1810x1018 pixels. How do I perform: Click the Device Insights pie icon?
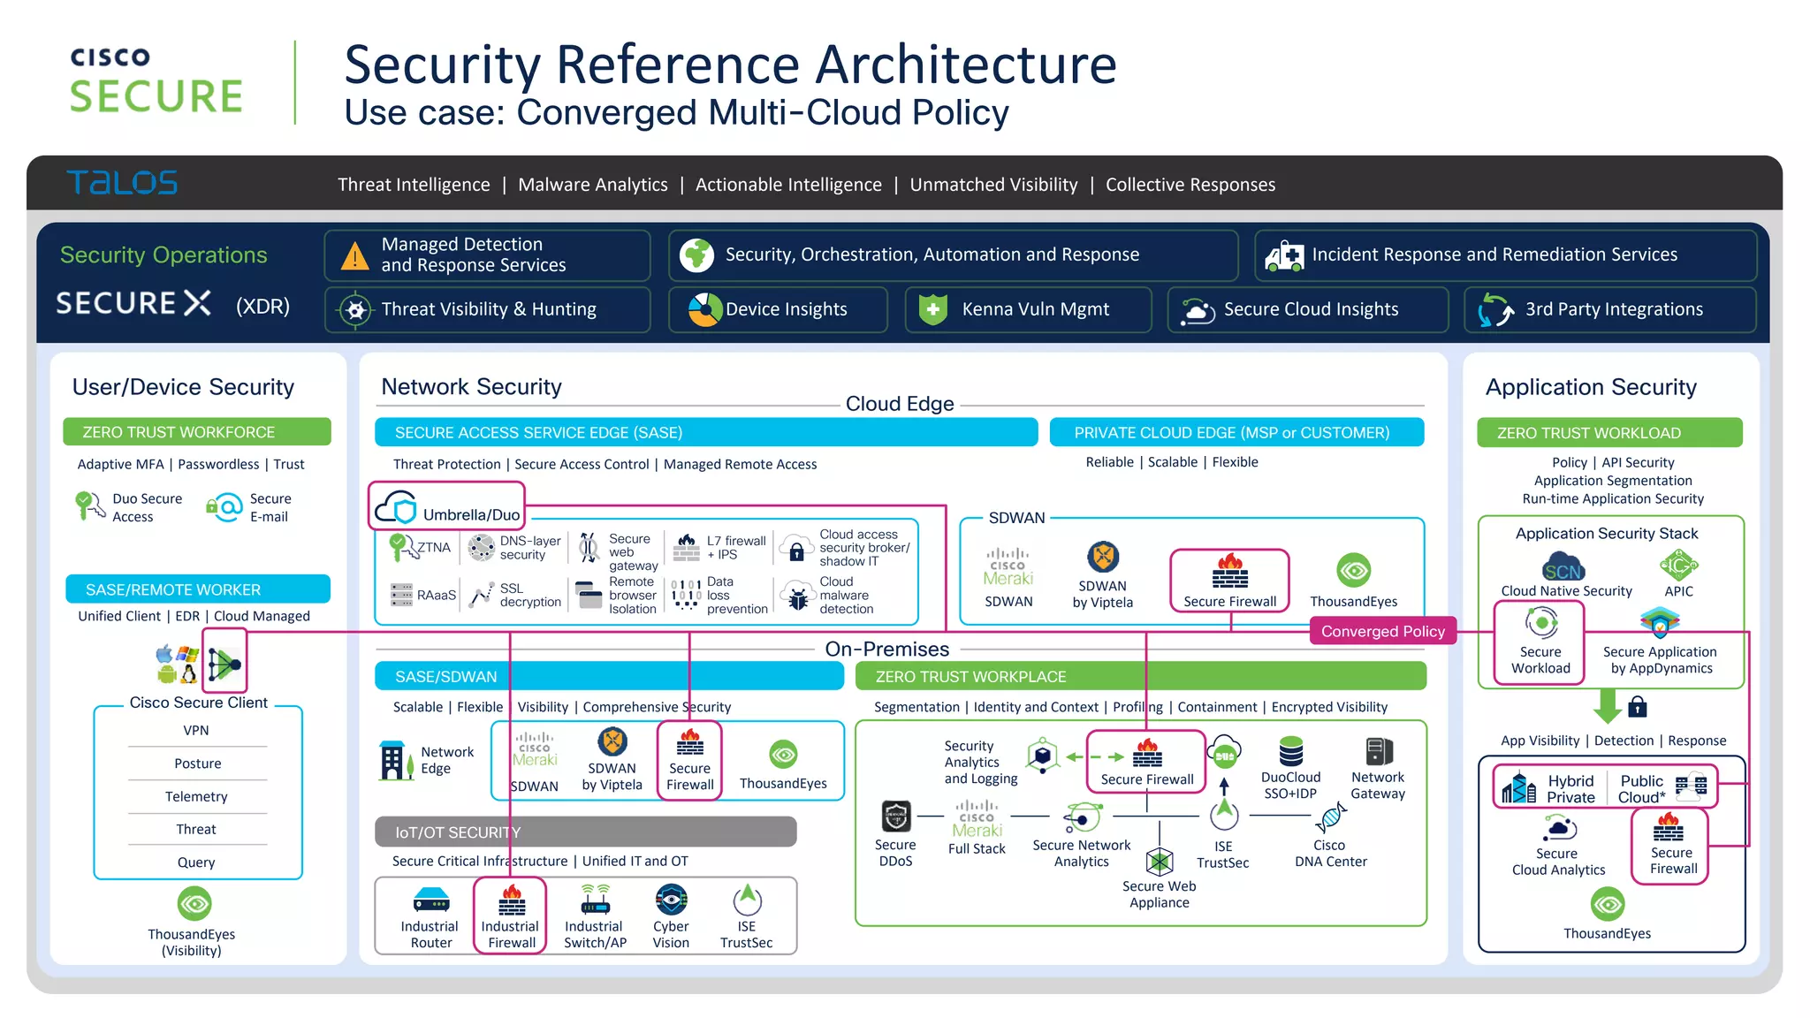(704, 309)
